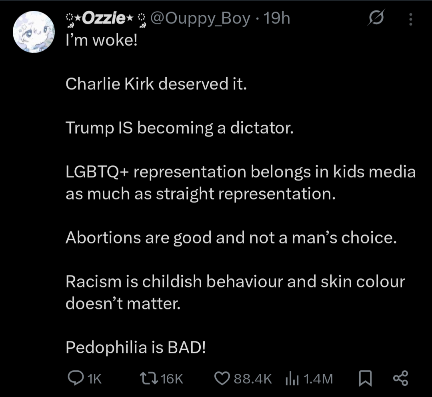
Task: Click the 1.4M views count
Action: click(x=318, y=378)
